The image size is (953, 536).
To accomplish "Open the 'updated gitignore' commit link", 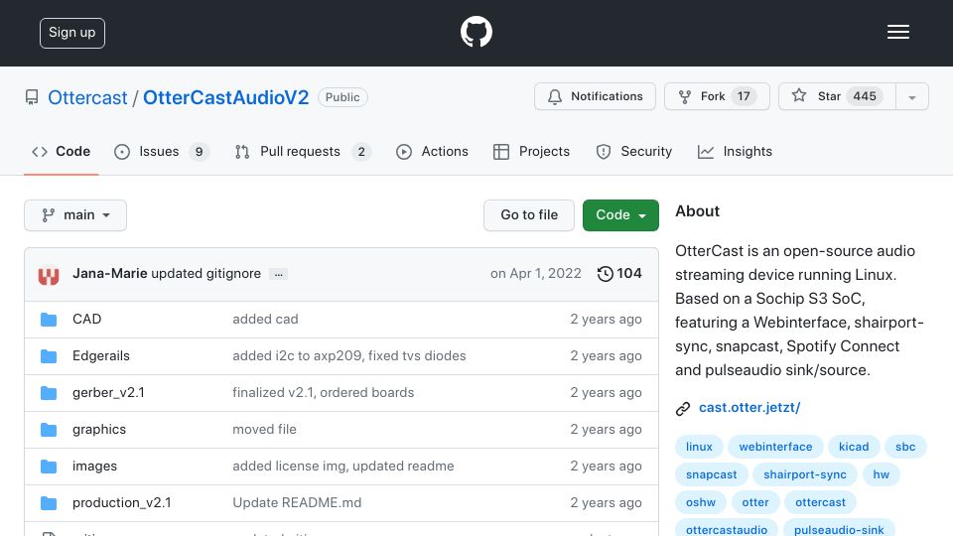I will (x=206, y=274).
